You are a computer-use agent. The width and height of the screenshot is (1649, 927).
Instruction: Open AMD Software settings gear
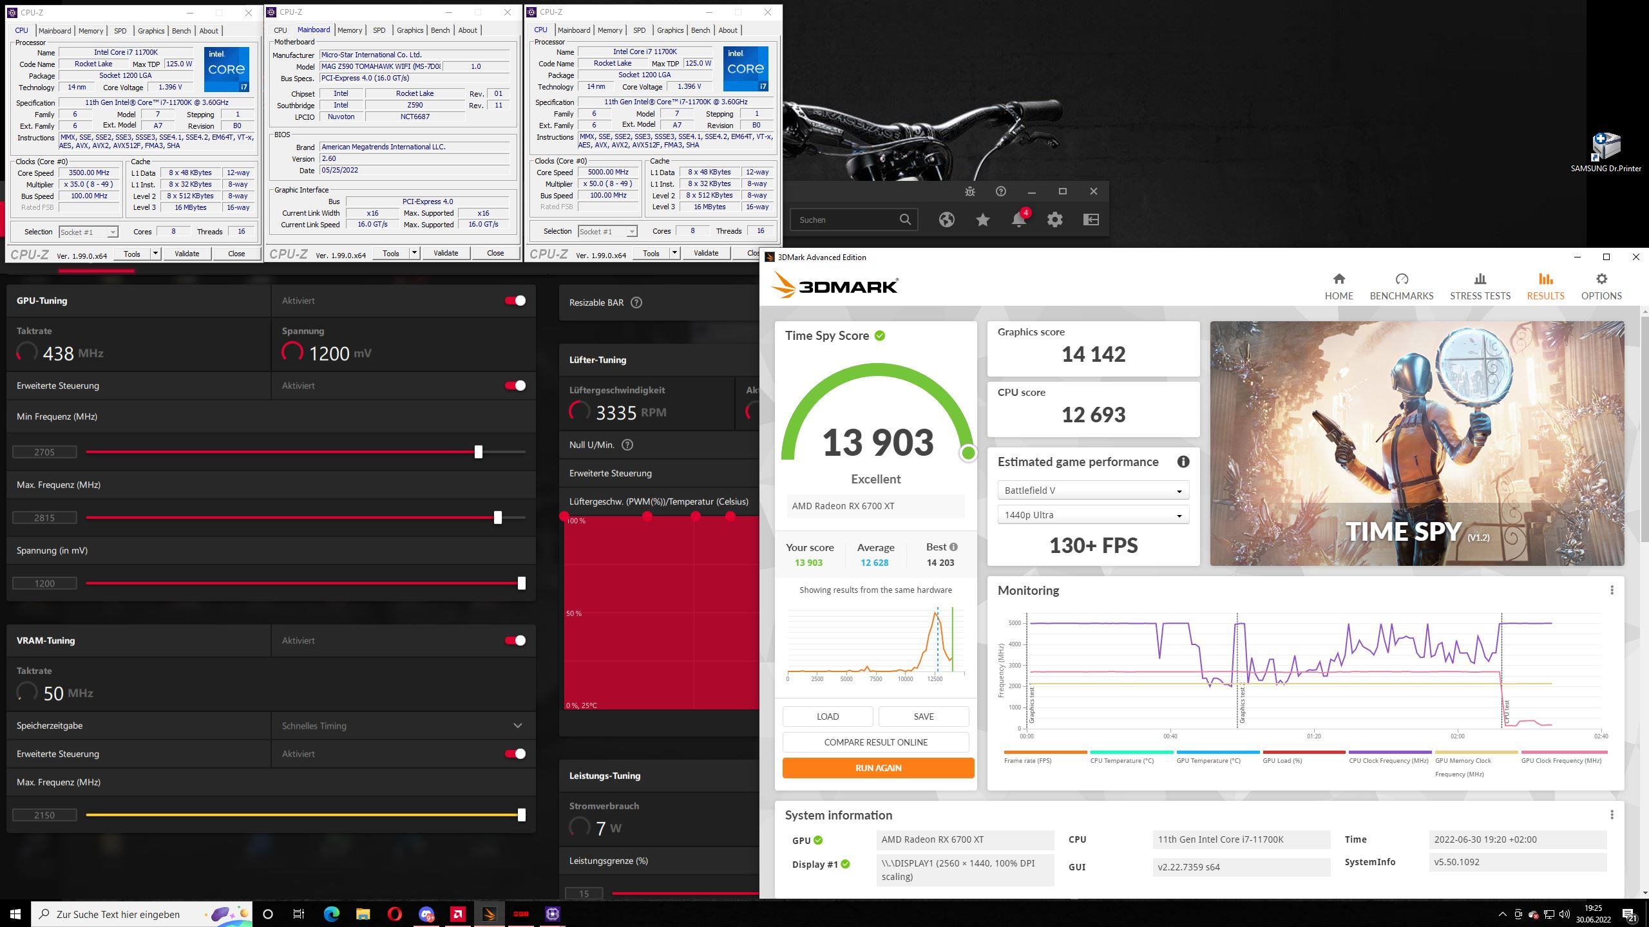point(1054,220)
